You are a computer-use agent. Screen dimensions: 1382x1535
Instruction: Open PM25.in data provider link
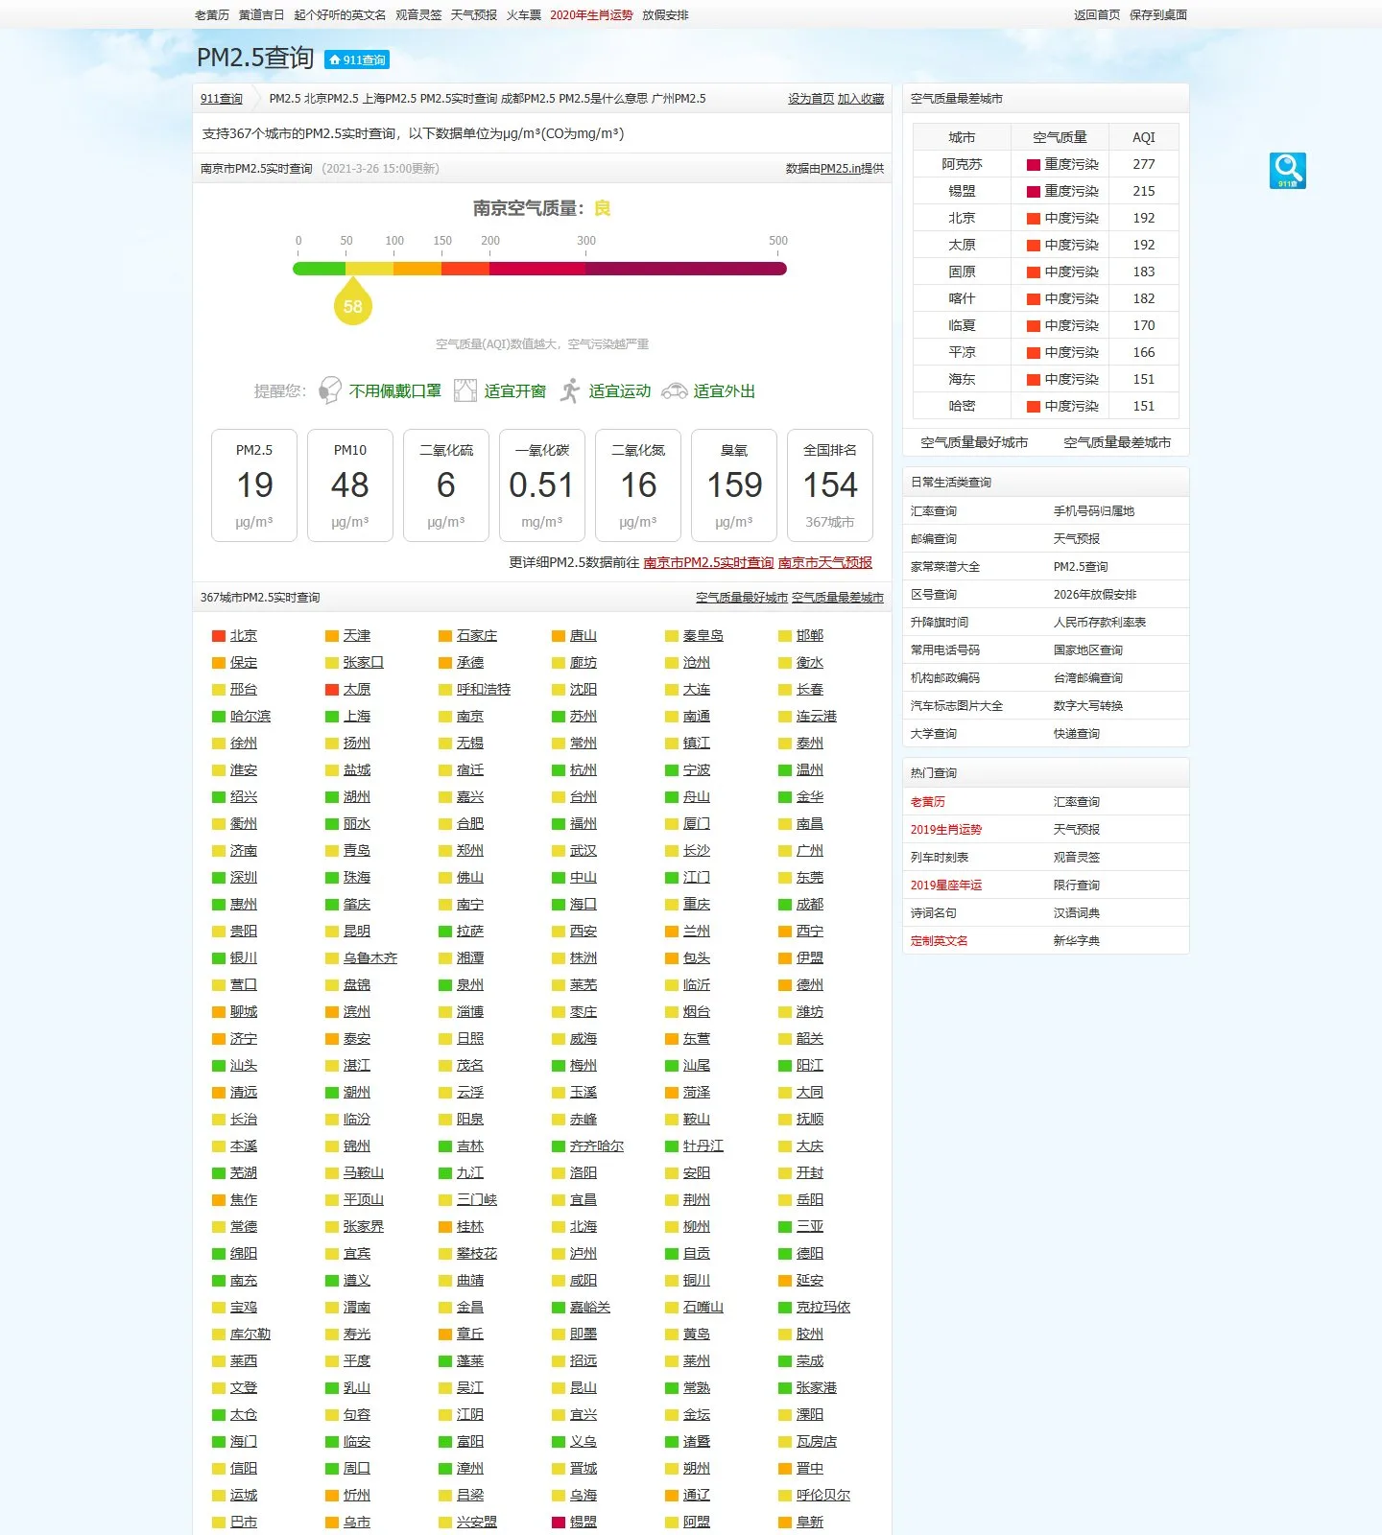(841, 169)
